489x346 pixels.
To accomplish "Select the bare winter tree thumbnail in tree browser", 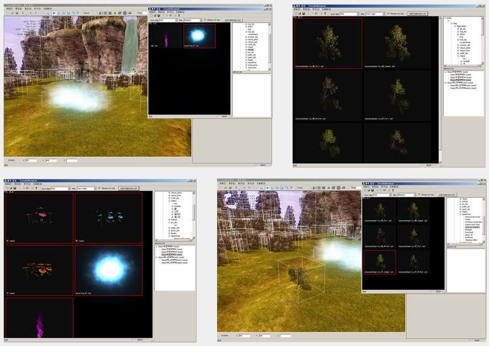I will [x=328, y=95].
